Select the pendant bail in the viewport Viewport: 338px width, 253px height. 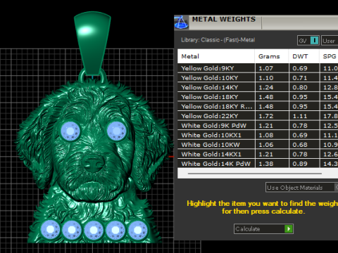(92, 44)
